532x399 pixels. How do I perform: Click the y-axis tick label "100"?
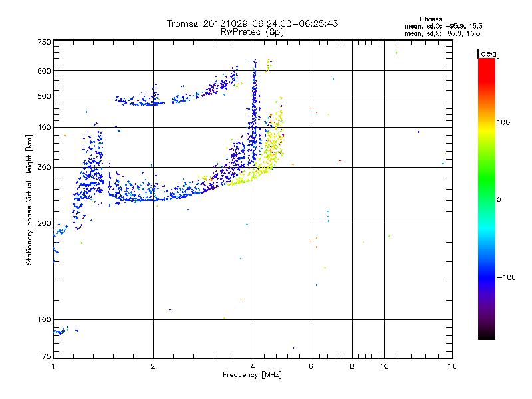coord(44,320)
